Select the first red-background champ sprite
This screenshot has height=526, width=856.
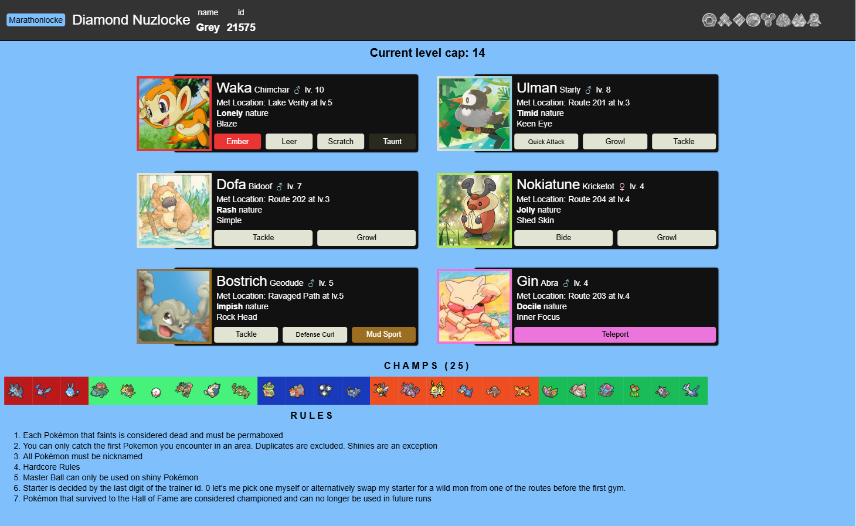click(x=18, y=391)
